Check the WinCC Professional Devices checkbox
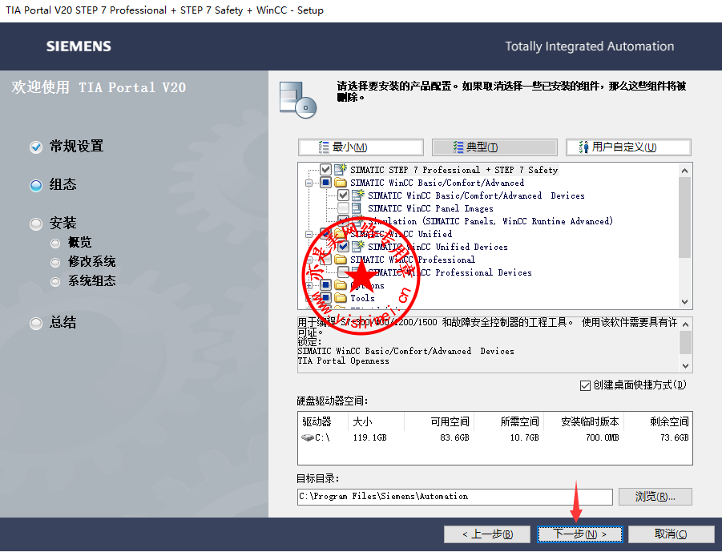Image resolution: width=722 pixels, height=552 pixels. pyautogui.click(x=343, y=272)
